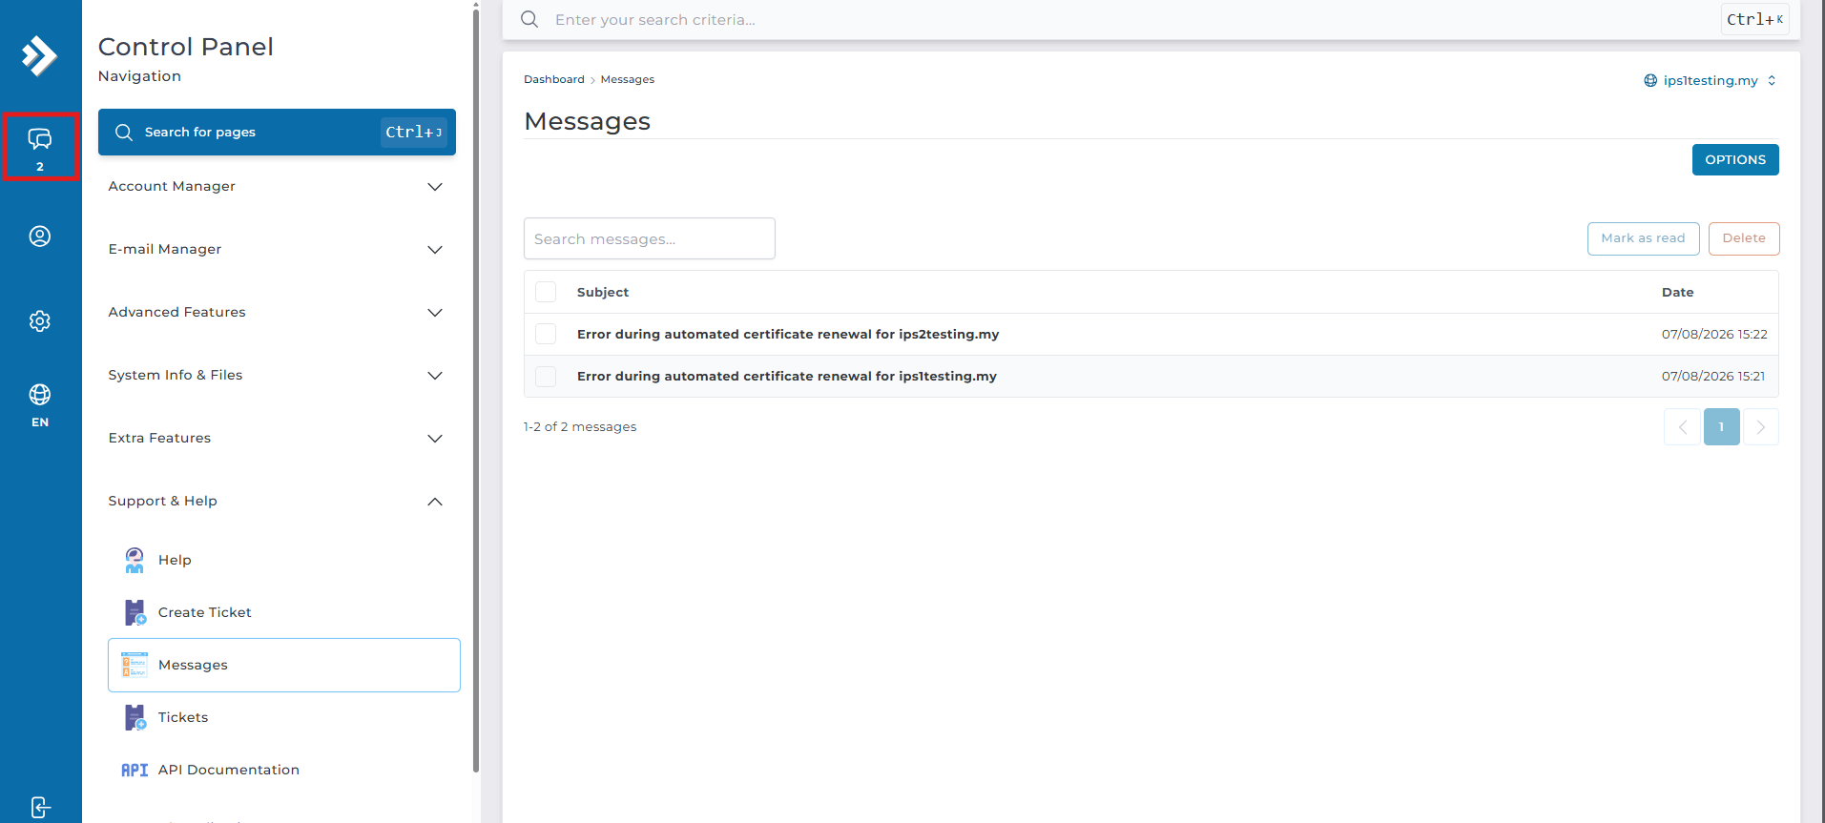Image resolution: width=1825 pixels, height=823 pixels.
Task: Open the certificate renewal error for ips1testing.my
Action: pos(787,376)
